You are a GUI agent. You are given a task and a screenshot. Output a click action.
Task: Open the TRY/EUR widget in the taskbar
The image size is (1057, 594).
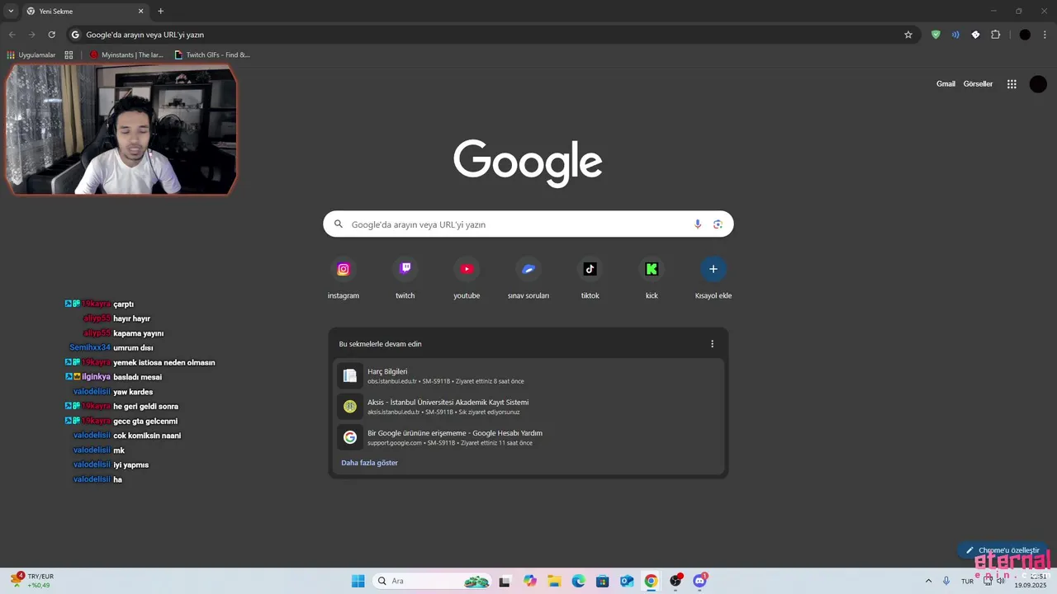click(x=33, y=581)
